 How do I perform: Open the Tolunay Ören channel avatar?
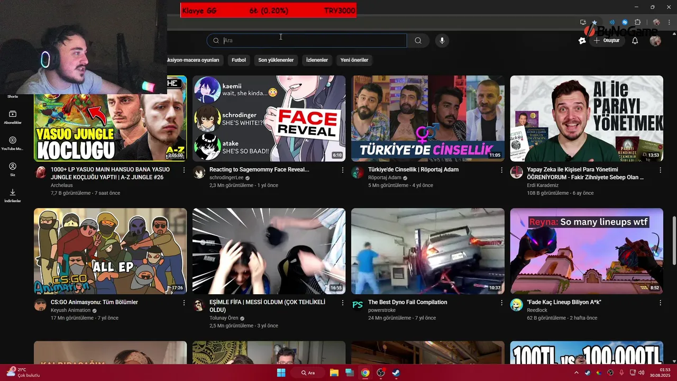click(x=199, y=305)
